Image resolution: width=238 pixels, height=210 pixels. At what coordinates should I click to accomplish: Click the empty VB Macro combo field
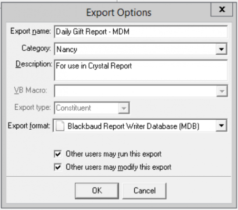(136, 91)
